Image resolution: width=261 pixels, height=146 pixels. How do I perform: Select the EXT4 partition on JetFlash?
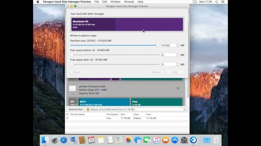click(x=104, y=102)
